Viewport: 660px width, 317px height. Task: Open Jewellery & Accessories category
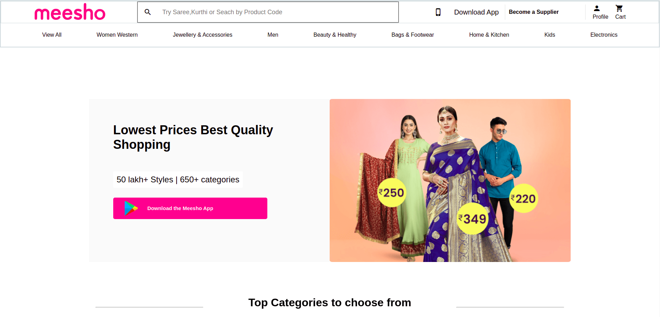[202, 35]
